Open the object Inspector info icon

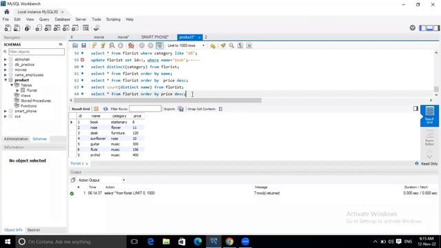coord(28,28)
